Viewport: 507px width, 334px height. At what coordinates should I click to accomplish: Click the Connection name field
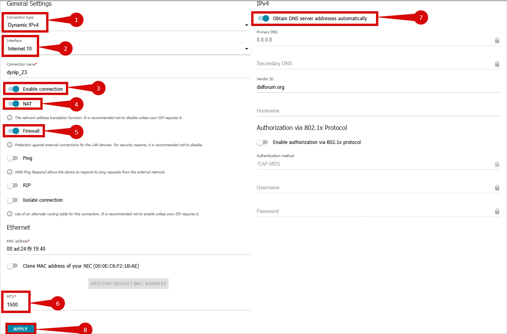click(x=128, y=72)
